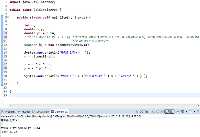Toggle Show Console When Standard Error Changes
Image resolution: width=200 pixels, height=137 pixels.
click(x=172, y=112)
